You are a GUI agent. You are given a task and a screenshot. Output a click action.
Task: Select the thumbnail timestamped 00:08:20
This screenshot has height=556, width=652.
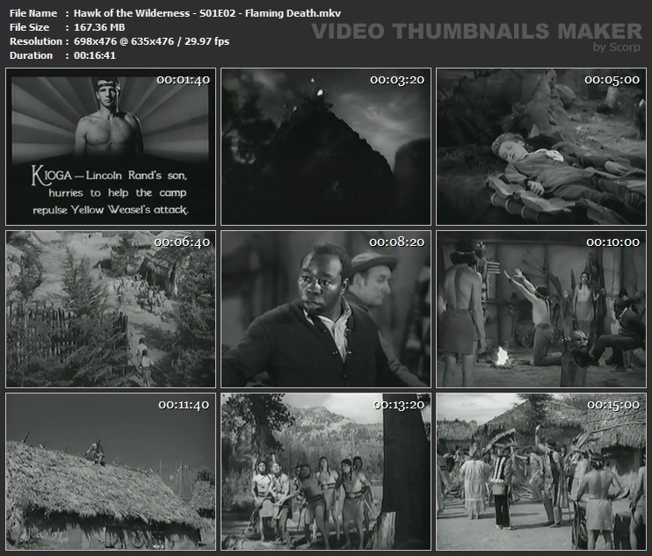(x=326, y=309)
